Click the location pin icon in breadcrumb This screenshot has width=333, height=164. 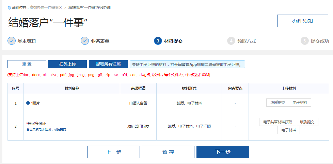tap(9, 7)
